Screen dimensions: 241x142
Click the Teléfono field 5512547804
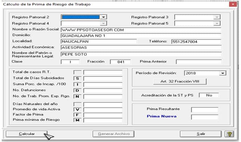[x=196, y=42]
